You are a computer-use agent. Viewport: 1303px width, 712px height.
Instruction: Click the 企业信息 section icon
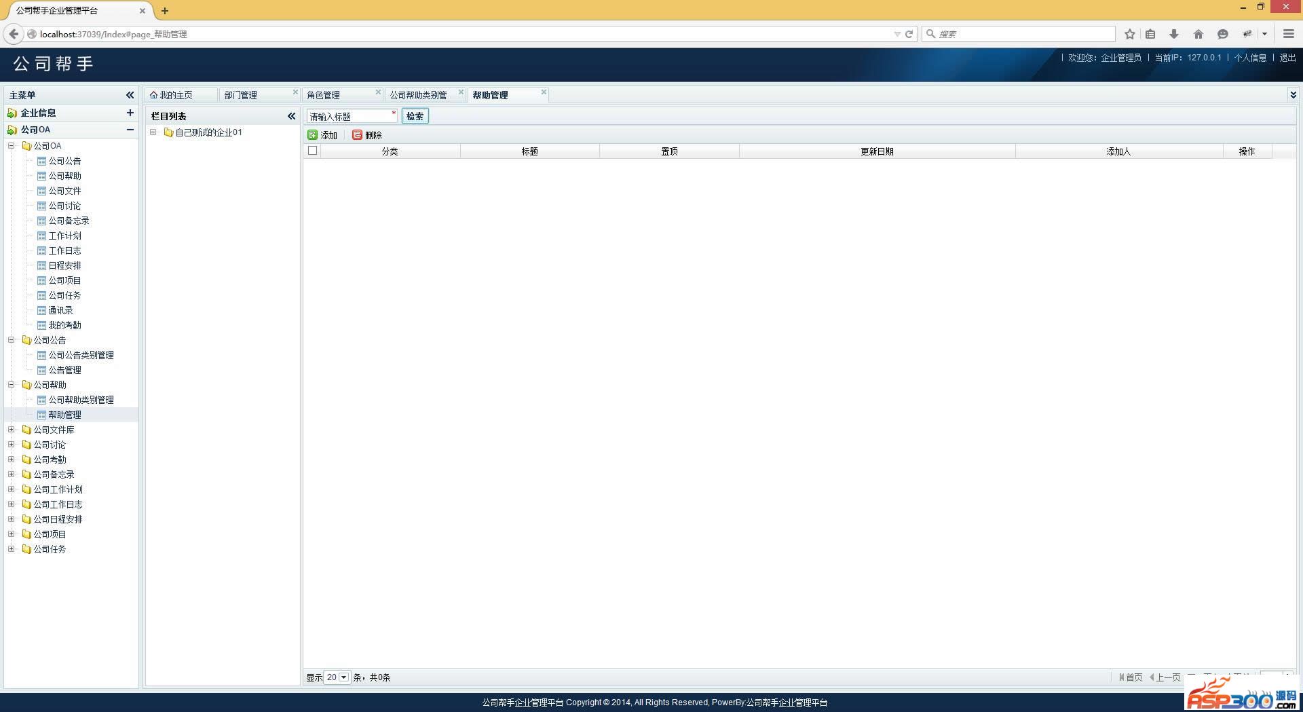(12, 113)
